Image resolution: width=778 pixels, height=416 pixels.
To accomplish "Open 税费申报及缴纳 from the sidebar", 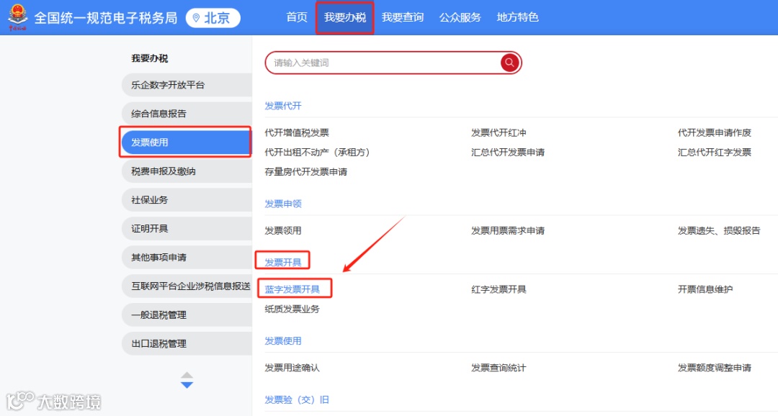I will [x=187, y=171].
